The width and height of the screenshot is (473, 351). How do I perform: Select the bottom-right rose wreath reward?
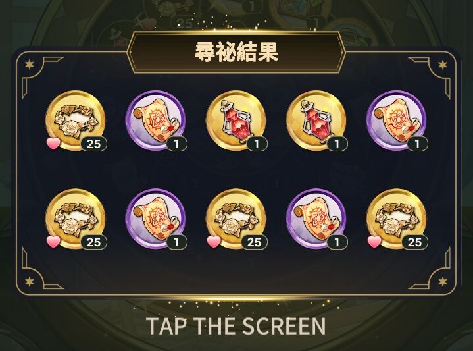397,219
